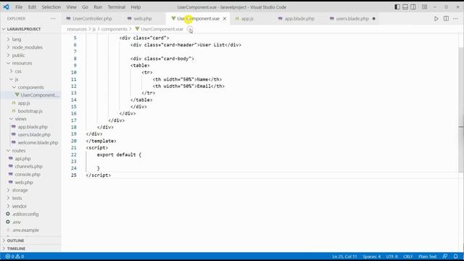Collapse the views folder
The height and width of the screenshot is (261, 464).
pos(20,119)
